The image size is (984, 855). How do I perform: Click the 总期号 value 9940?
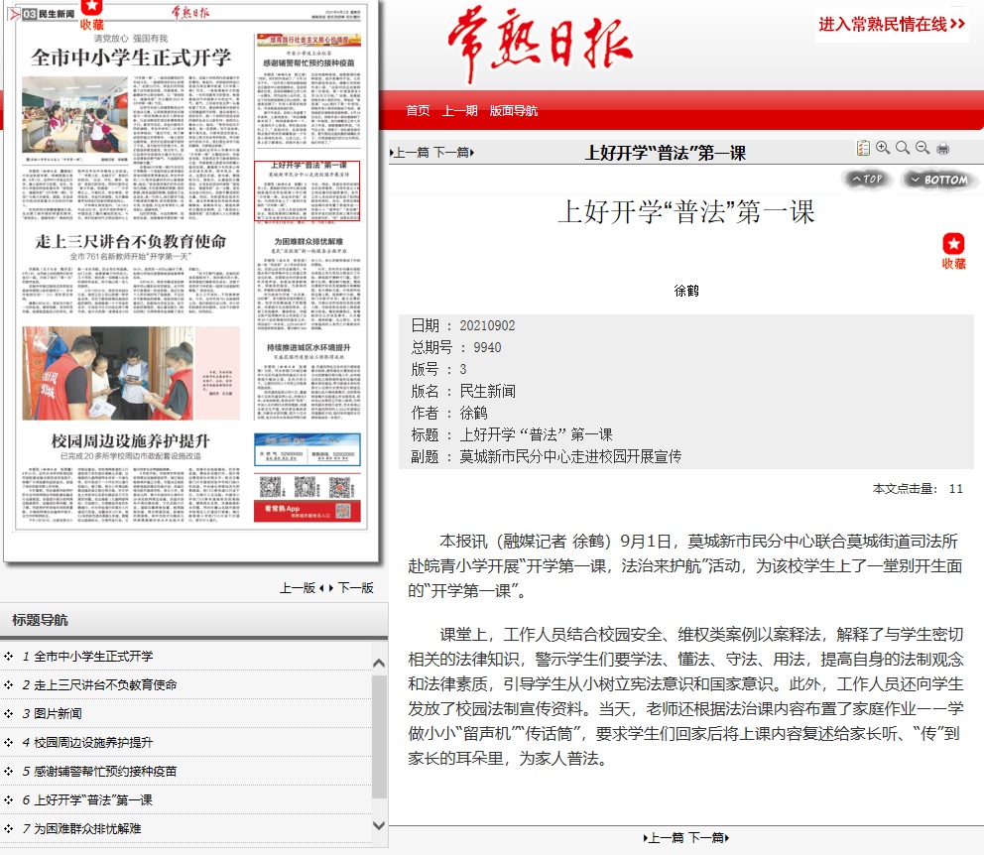487,347
